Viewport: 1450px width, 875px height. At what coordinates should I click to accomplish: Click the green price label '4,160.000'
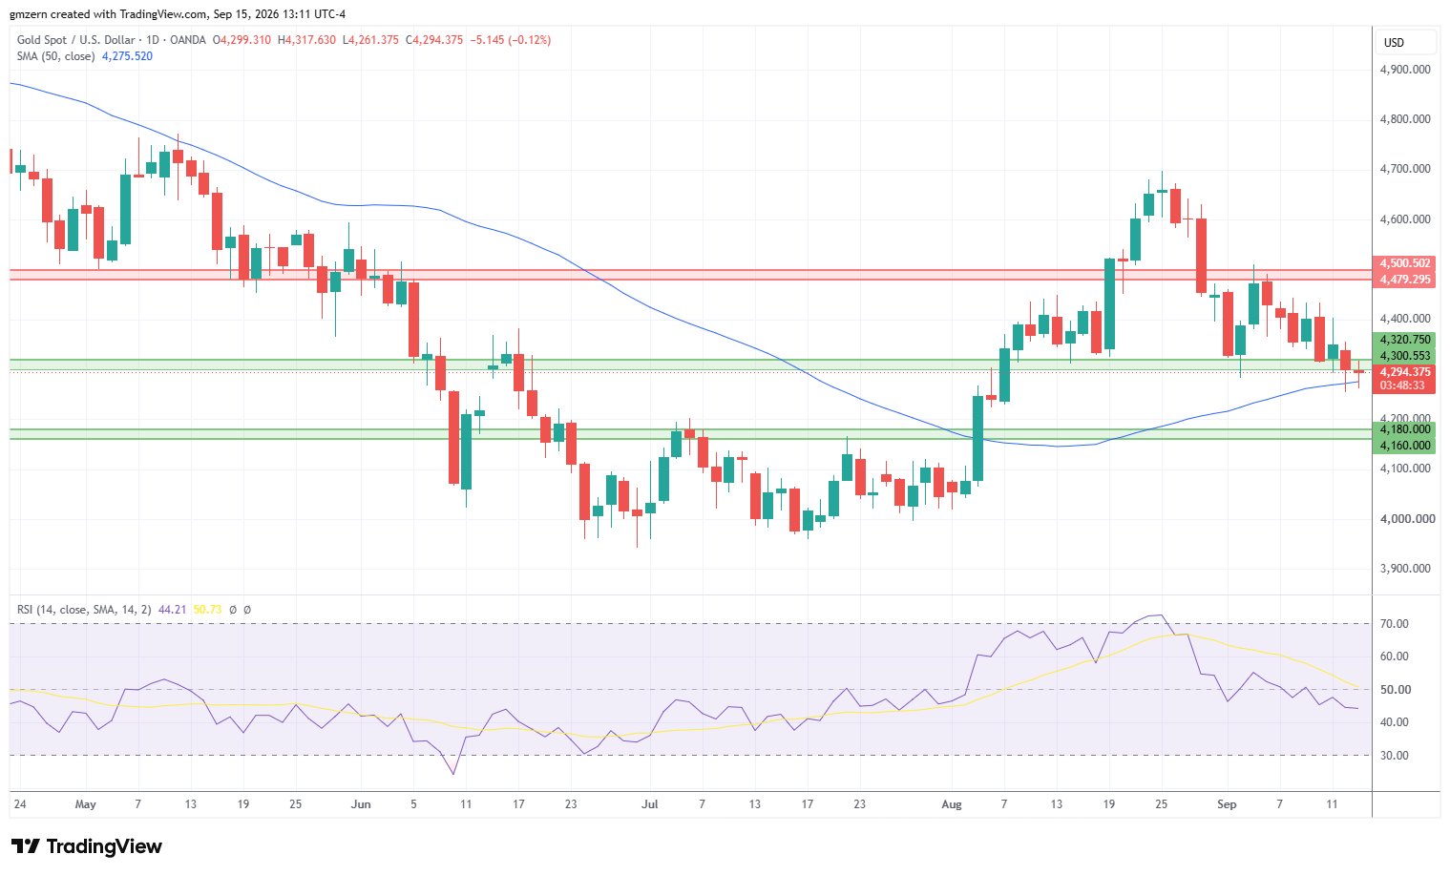[1405, 446]
